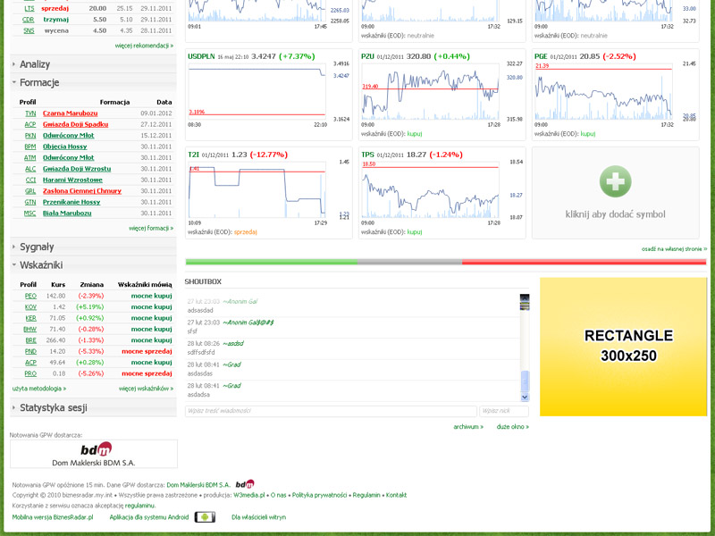This screenshot has width=715, height=536.
Task: Open the więcej rekomendacji link
Action: click(x=144, y=46)
